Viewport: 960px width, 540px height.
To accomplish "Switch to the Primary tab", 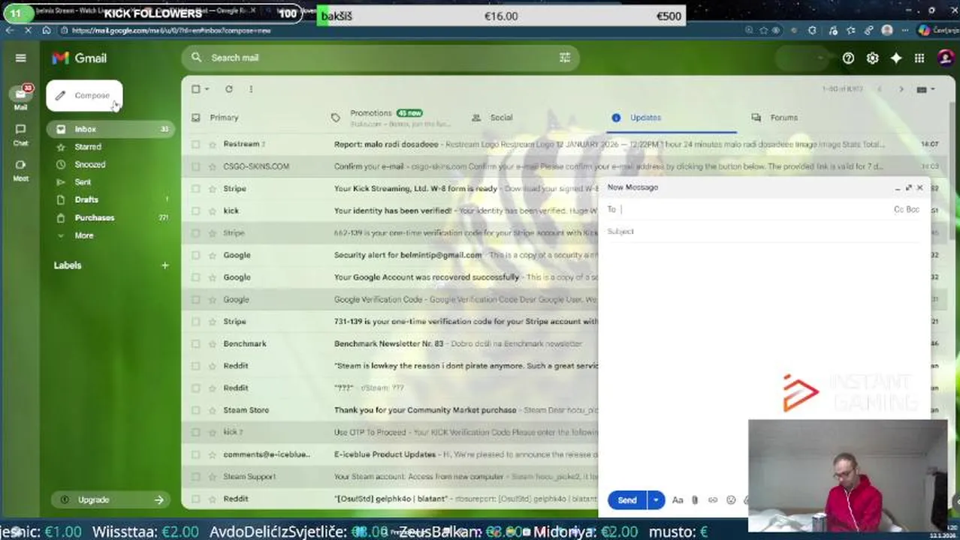I will pos(224,118).
